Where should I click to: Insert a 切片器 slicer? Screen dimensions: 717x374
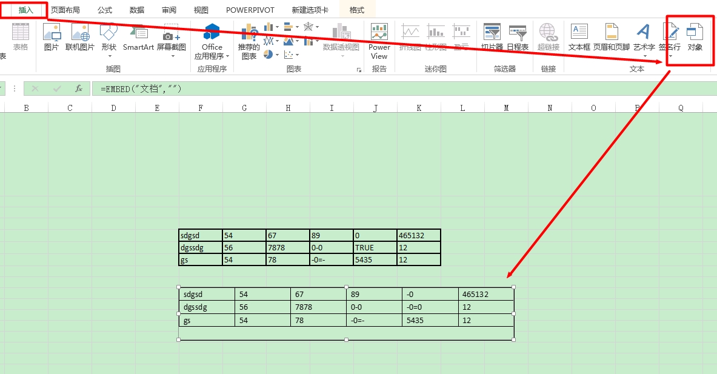492,38
